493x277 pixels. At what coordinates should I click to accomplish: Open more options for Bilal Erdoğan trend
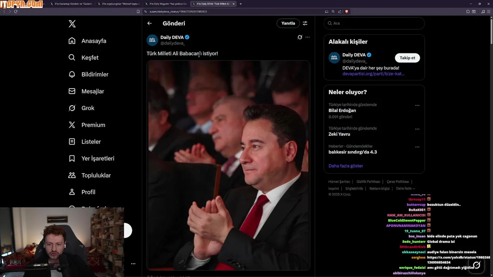417,105
